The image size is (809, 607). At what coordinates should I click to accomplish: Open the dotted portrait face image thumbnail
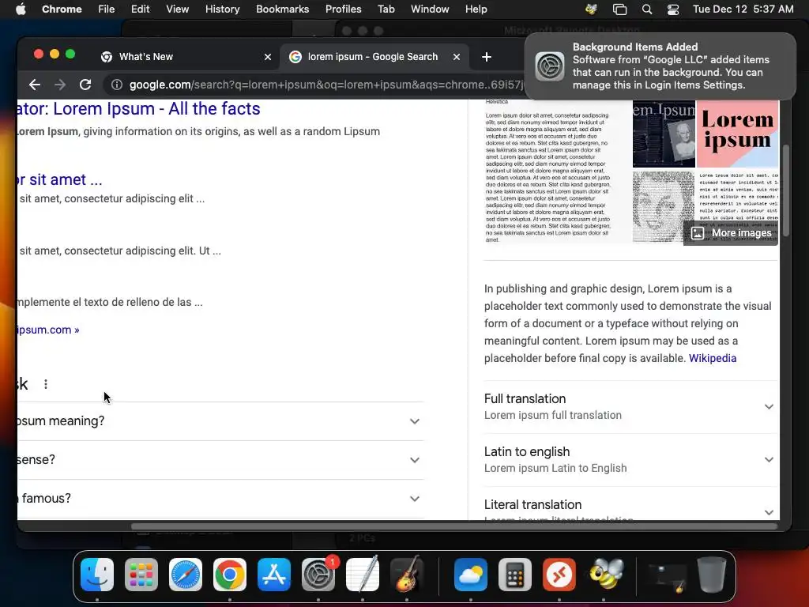point(664,206)
